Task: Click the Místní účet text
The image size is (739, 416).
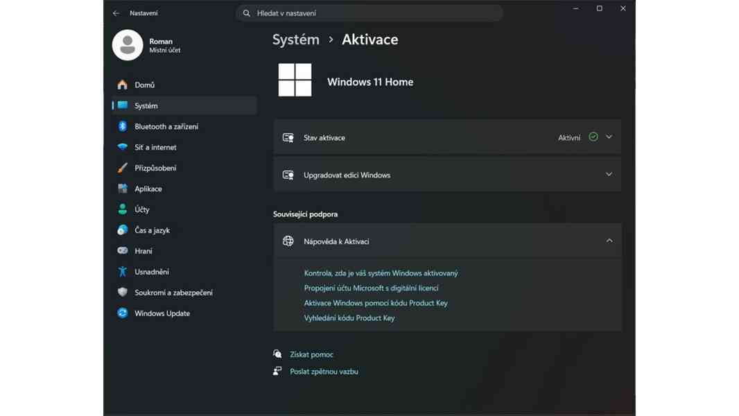Action: point(165,50)
